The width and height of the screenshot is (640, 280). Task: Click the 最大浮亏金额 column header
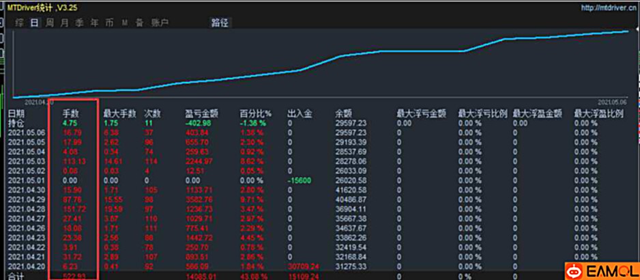(421, 113)
